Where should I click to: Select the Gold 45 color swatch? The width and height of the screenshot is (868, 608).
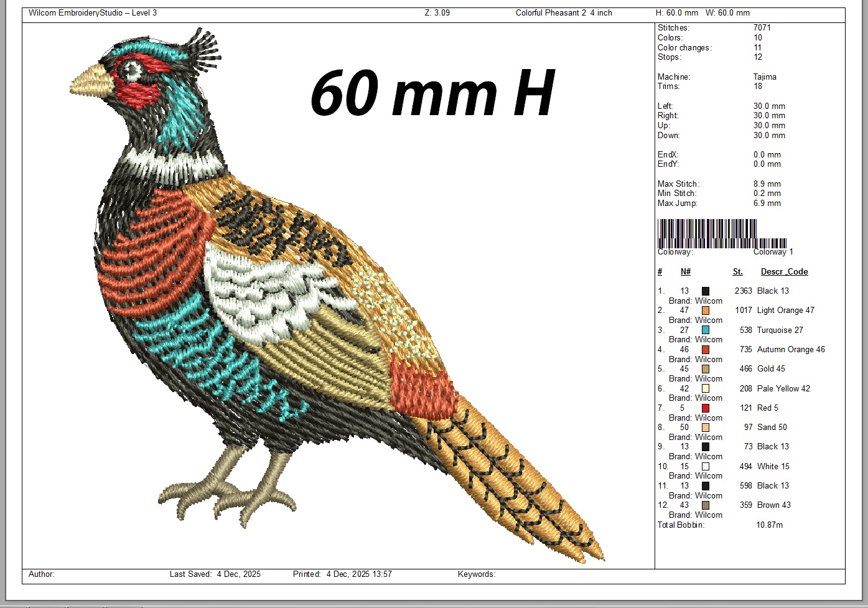(706, 369)
